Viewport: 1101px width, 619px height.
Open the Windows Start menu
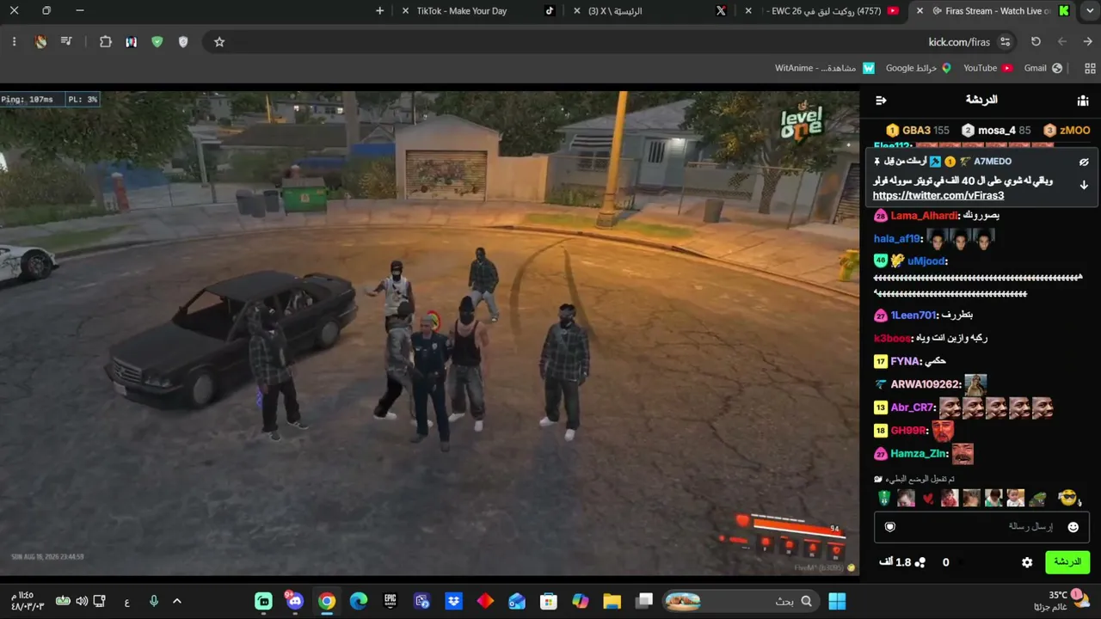[x=836, y=601]
